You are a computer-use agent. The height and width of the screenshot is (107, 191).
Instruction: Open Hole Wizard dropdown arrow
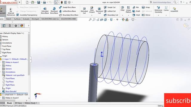coord(92,15)
